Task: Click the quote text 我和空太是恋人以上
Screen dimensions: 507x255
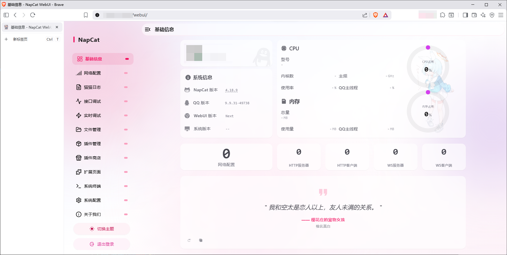Action: tap(323, 208)
